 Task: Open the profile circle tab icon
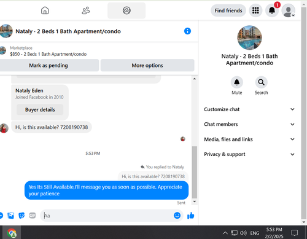[x=126, y=10]
